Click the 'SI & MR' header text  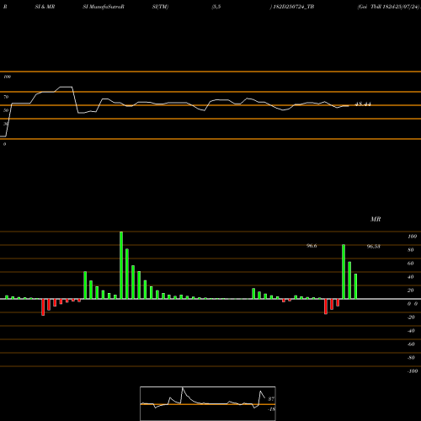point(45,7)
